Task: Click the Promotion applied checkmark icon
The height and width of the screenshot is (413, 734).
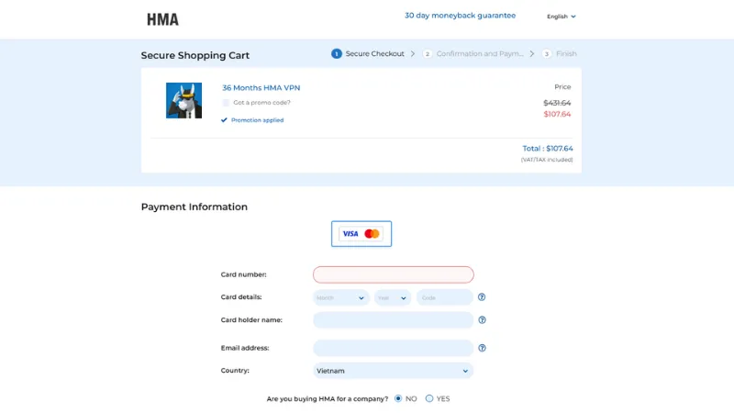Action: click(x=224, y=120)
